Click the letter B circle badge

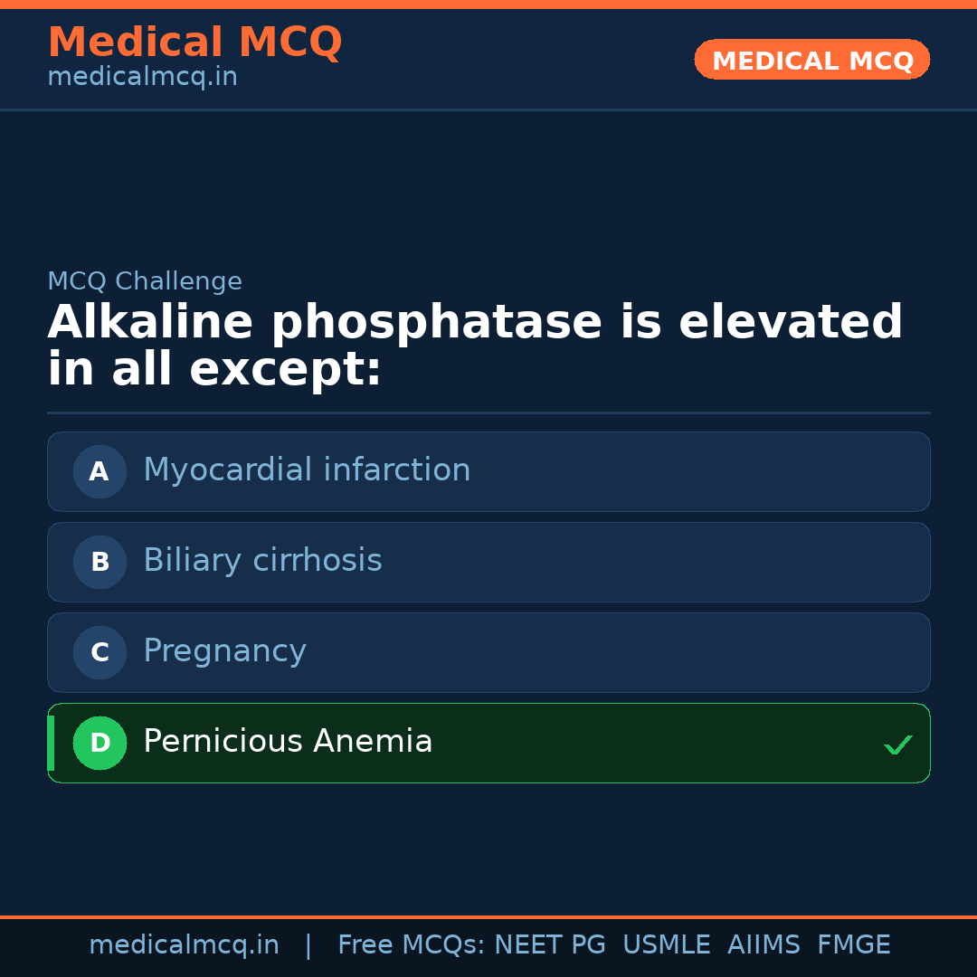pyautogui.click(x=100, y=562)
